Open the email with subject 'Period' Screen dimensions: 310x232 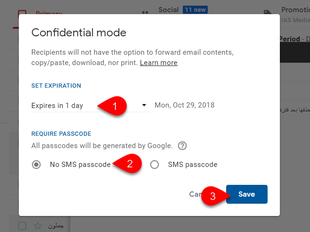pyautogui.click(x=294, y=39)
